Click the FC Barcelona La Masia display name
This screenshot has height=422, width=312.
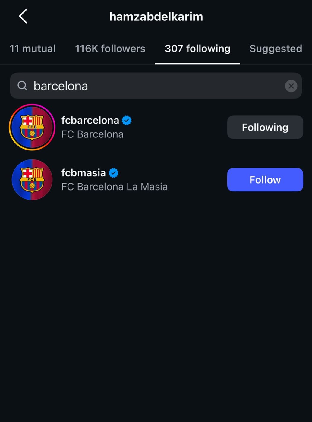pos(114,187)
